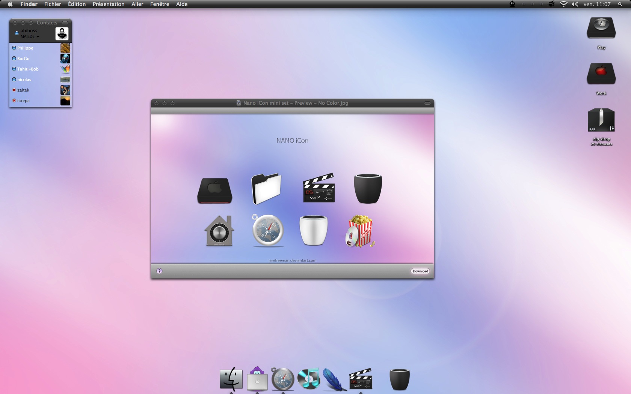Viewport: 631px width, 394px height.
Task: Click the help question mark button
Action: [x=159, y=271]
